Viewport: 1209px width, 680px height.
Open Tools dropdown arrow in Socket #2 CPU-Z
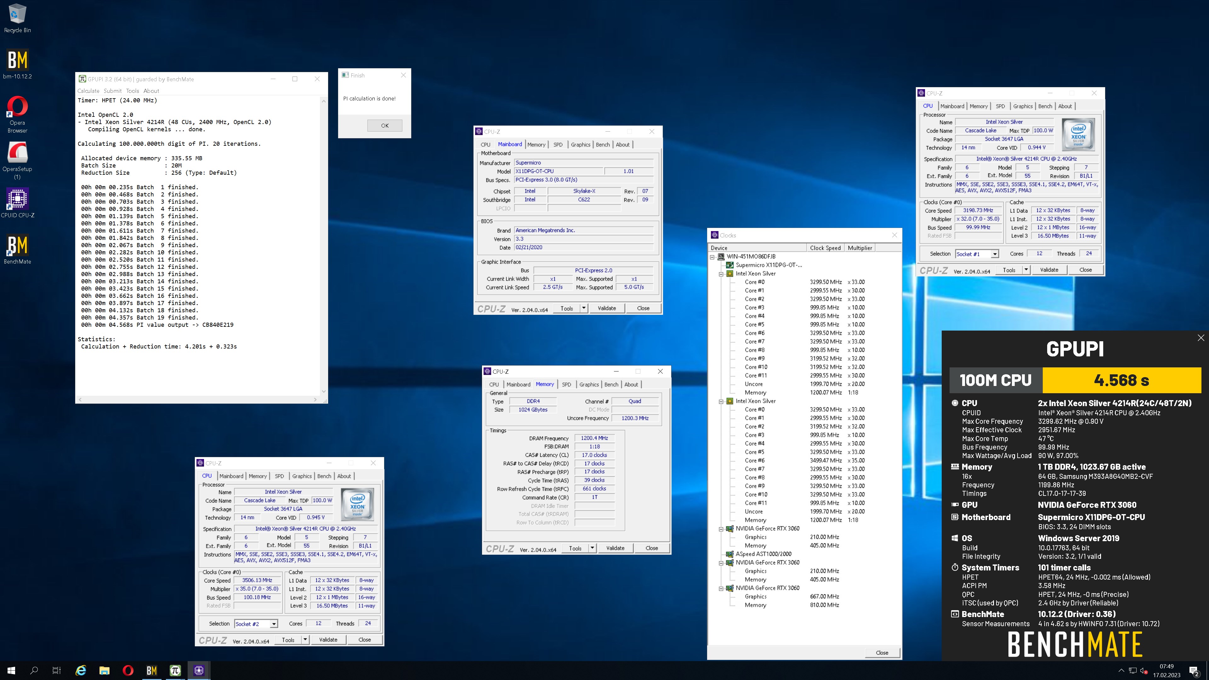click(304, 640)
